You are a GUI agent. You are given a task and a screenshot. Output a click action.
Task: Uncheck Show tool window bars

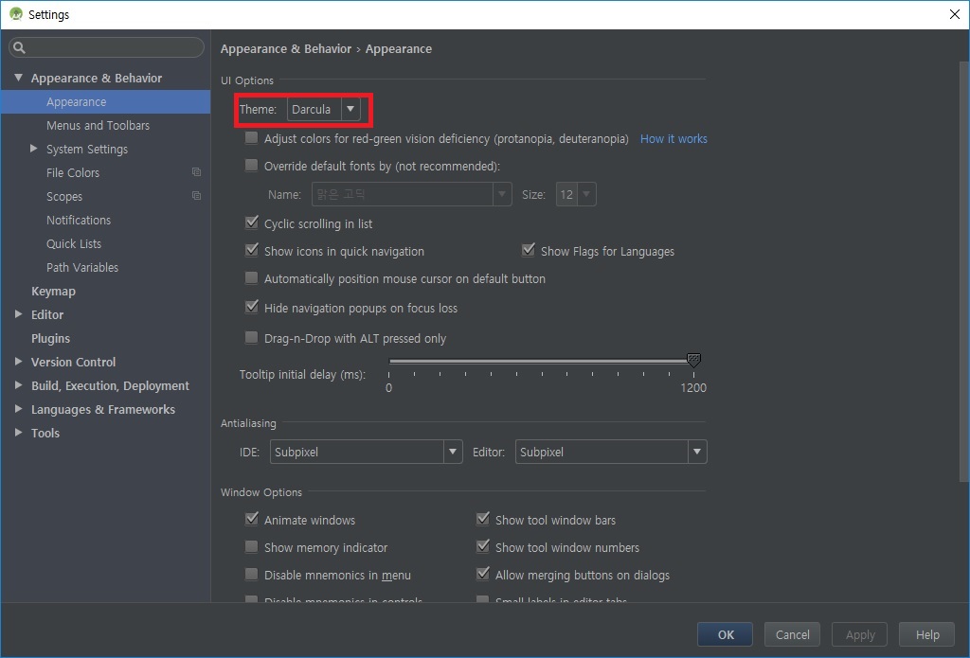tap(483, 520)
